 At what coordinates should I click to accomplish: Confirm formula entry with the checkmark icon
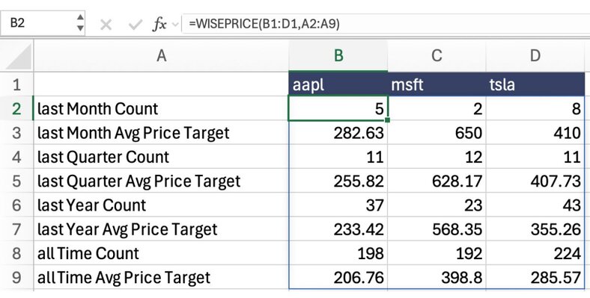pos(135,25)
